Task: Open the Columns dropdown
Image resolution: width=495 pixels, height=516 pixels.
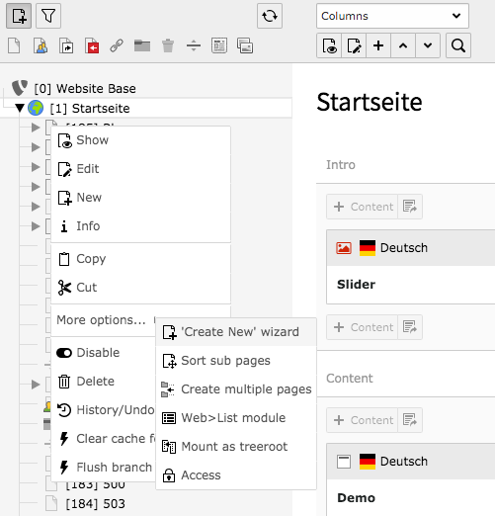Action: click(x=392, y=16)
